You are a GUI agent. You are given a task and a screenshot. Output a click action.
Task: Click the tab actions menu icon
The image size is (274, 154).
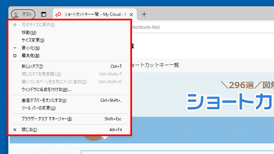(44, 15)
